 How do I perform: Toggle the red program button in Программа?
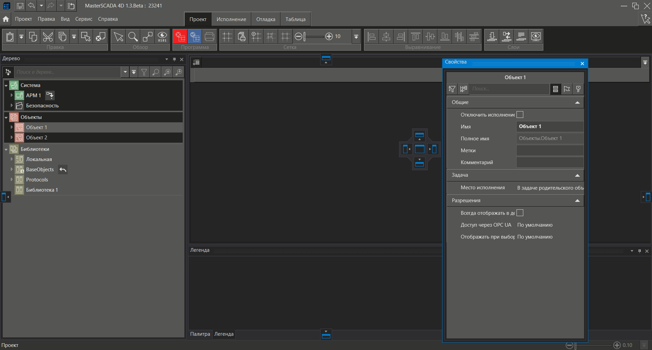[x=180, y=37]
